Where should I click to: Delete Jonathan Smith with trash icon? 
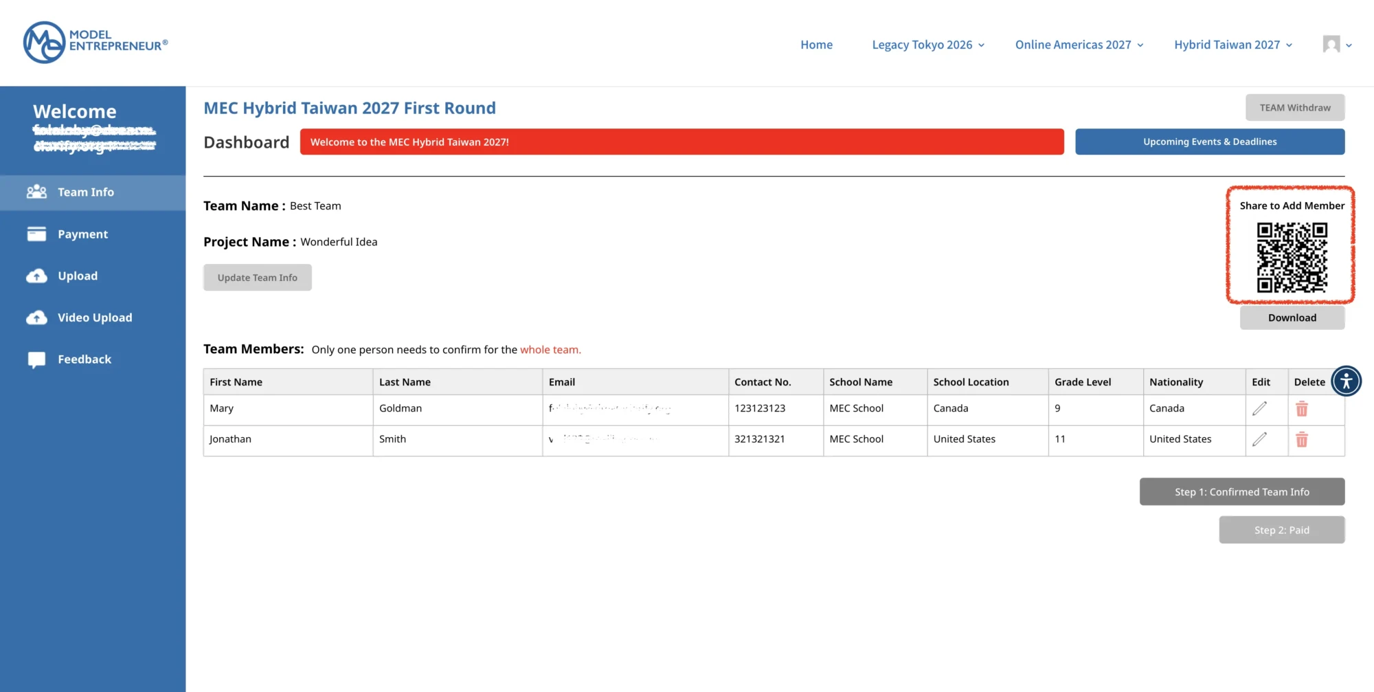pyautogui.click(x=1302, y=439)
